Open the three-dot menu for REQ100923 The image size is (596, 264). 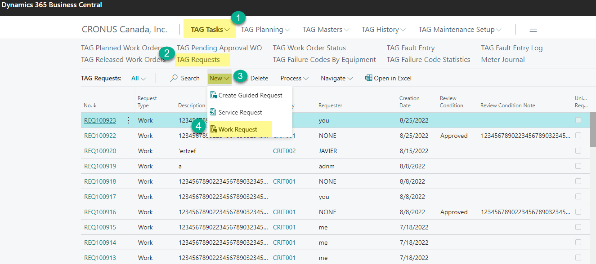(129, 120)
